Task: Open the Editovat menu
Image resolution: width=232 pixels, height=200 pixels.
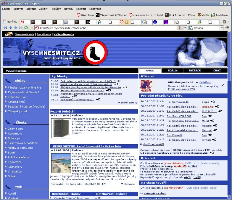Action: point(18,9)
